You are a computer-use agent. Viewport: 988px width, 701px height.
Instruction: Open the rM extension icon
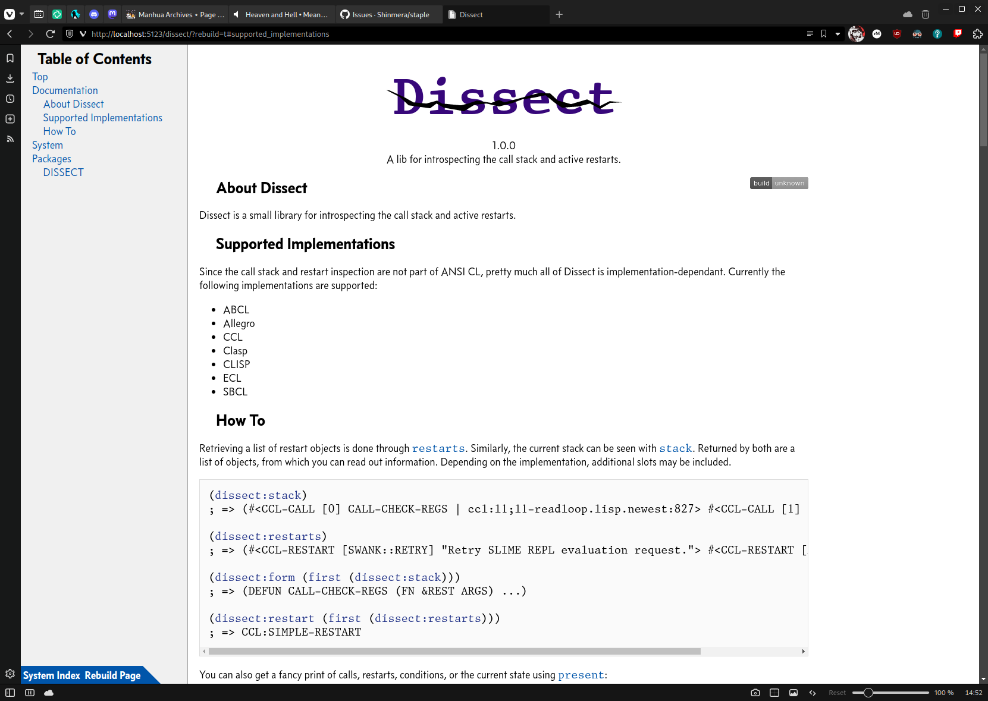[x=877, y=34]
